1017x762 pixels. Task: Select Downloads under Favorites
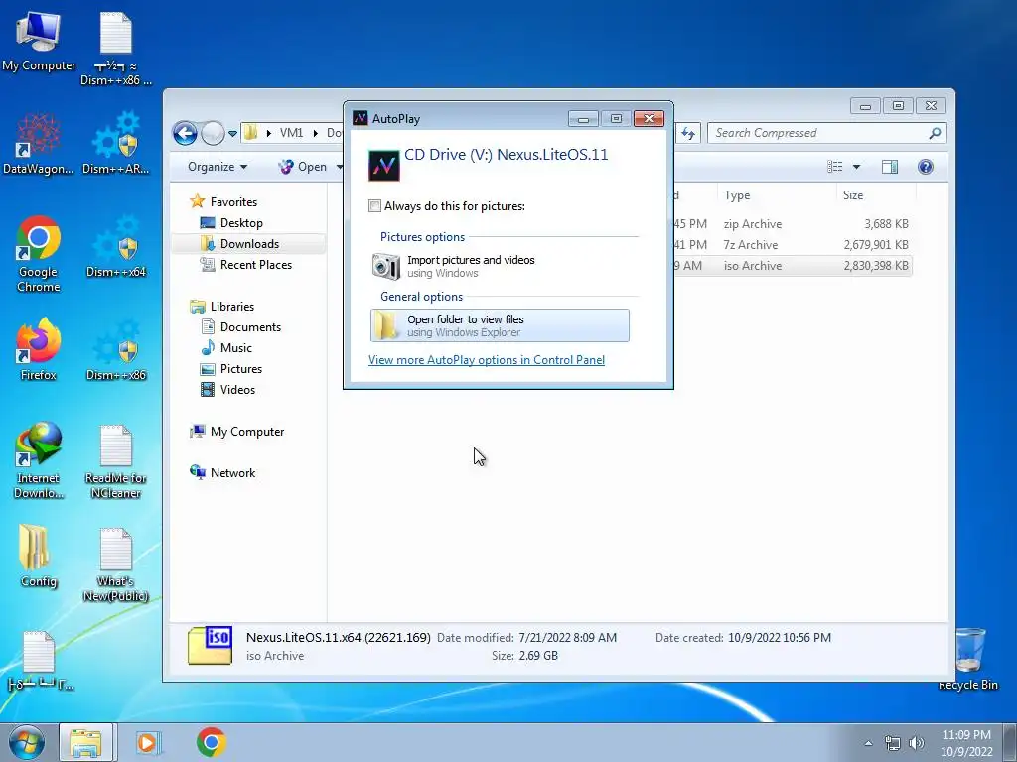tap(249, 244)
